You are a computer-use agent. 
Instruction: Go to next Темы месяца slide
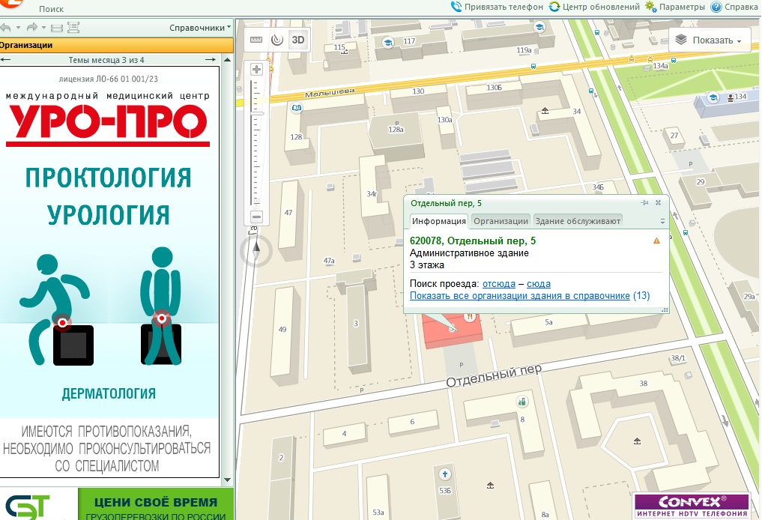[211, 60]
